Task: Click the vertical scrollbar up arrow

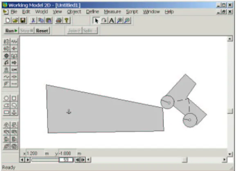Action: [x=230, y=39]
